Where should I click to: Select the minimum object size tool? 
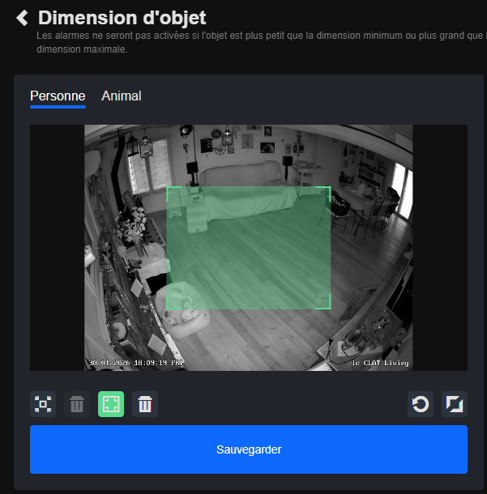pyautogui.click(x=43, y=404)
